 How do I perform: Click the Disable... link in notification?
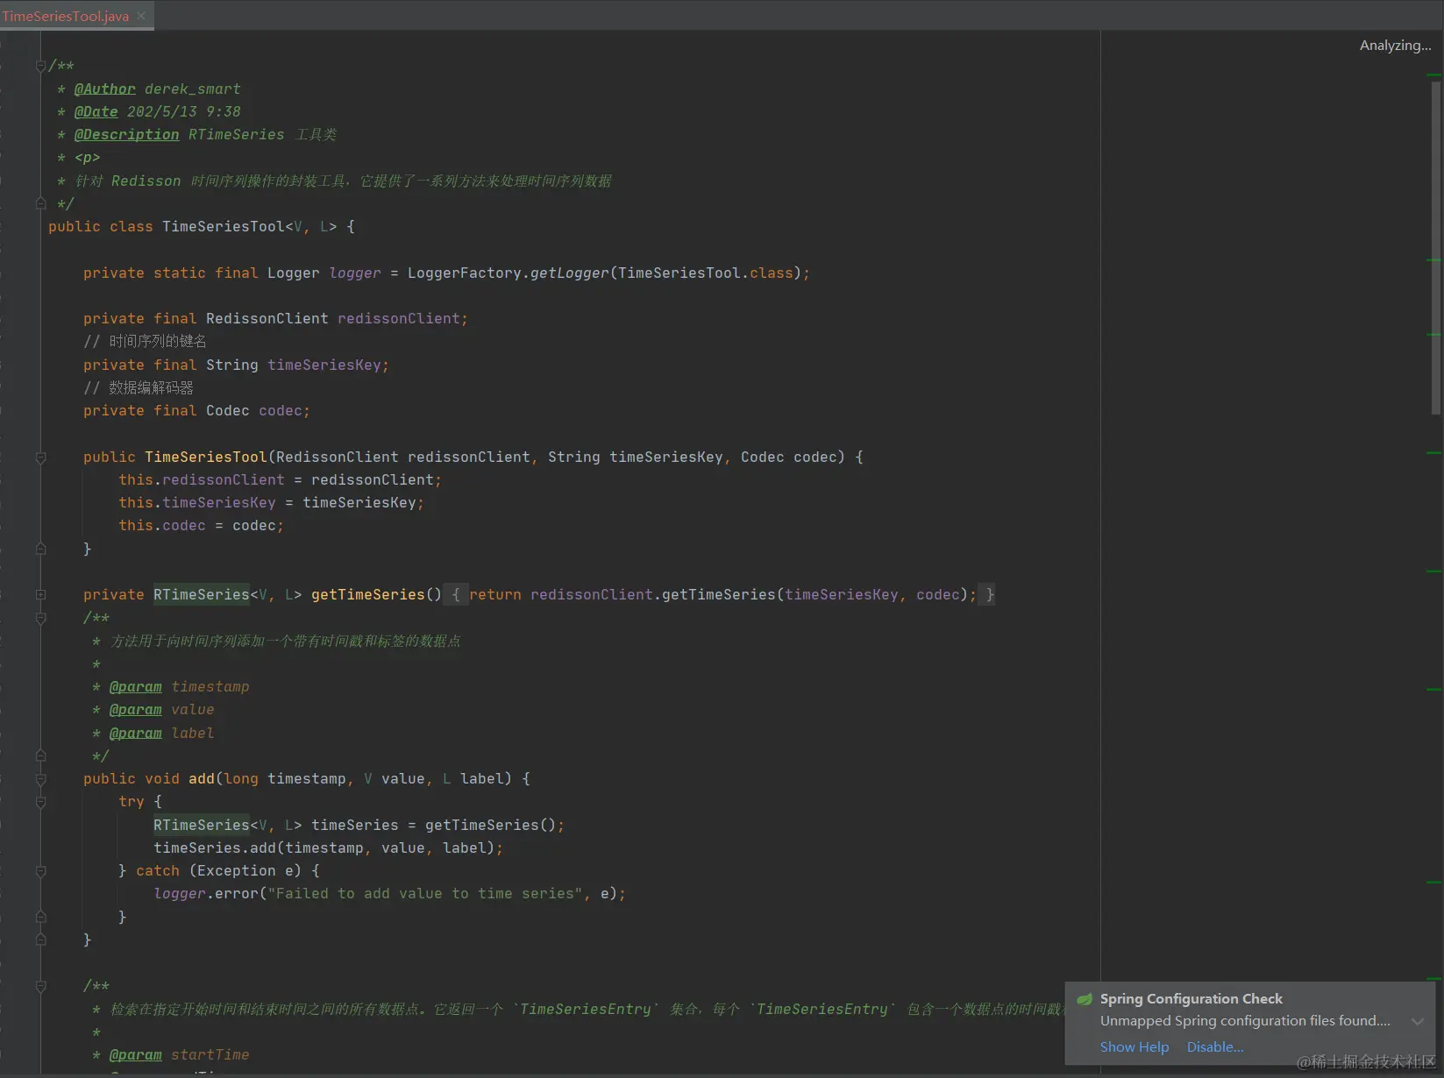1215,1047
